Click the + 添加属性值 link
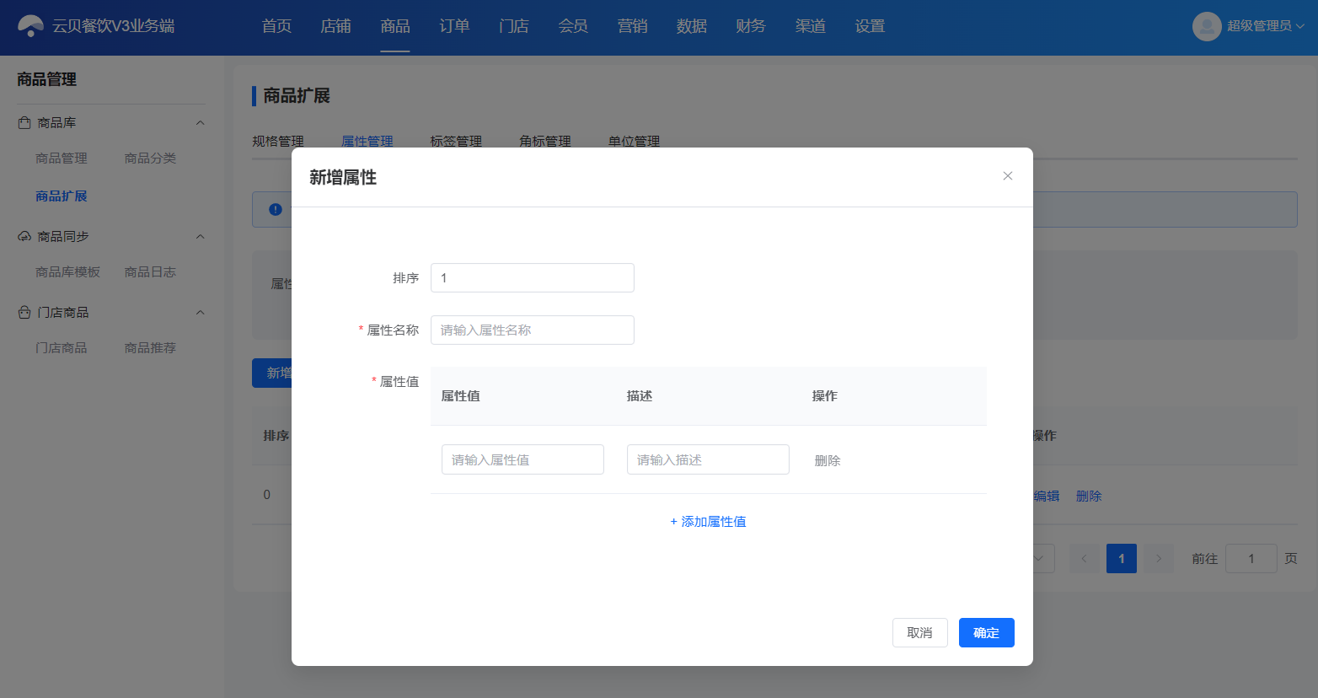 coord(708,522)
